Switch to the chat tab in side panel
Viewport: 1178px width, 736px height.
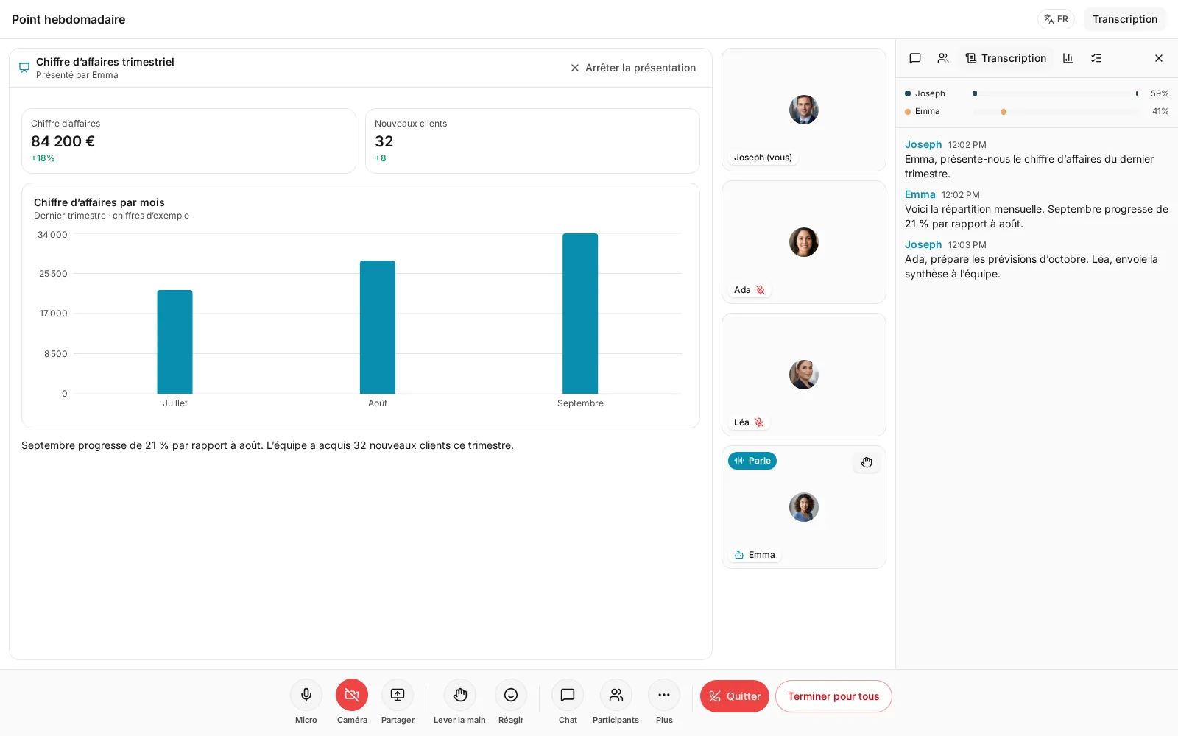coord(915,58)
